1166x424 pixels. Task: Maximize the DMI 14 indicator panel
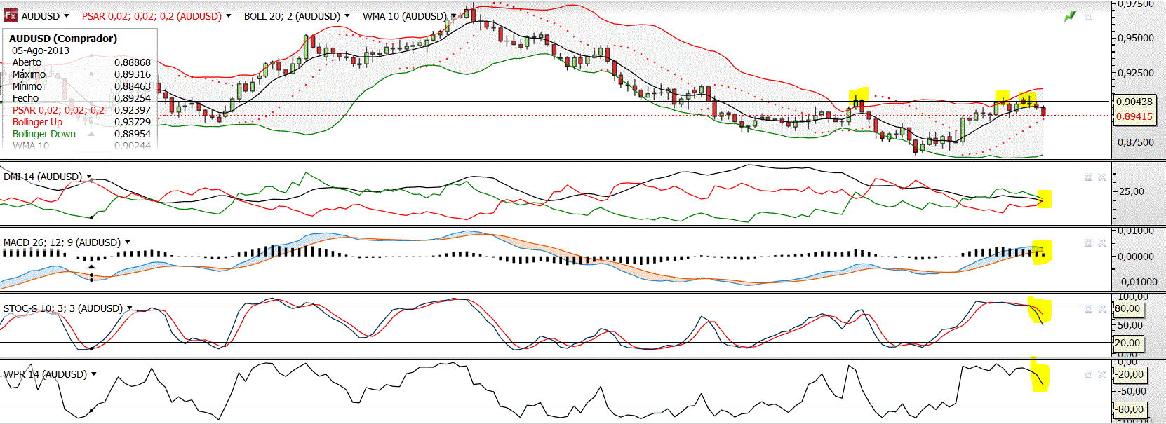click(1089, 177)
